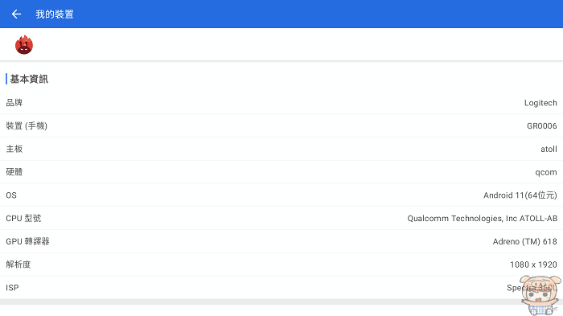Click the pig mascot watermark icon

pos(540,295)
